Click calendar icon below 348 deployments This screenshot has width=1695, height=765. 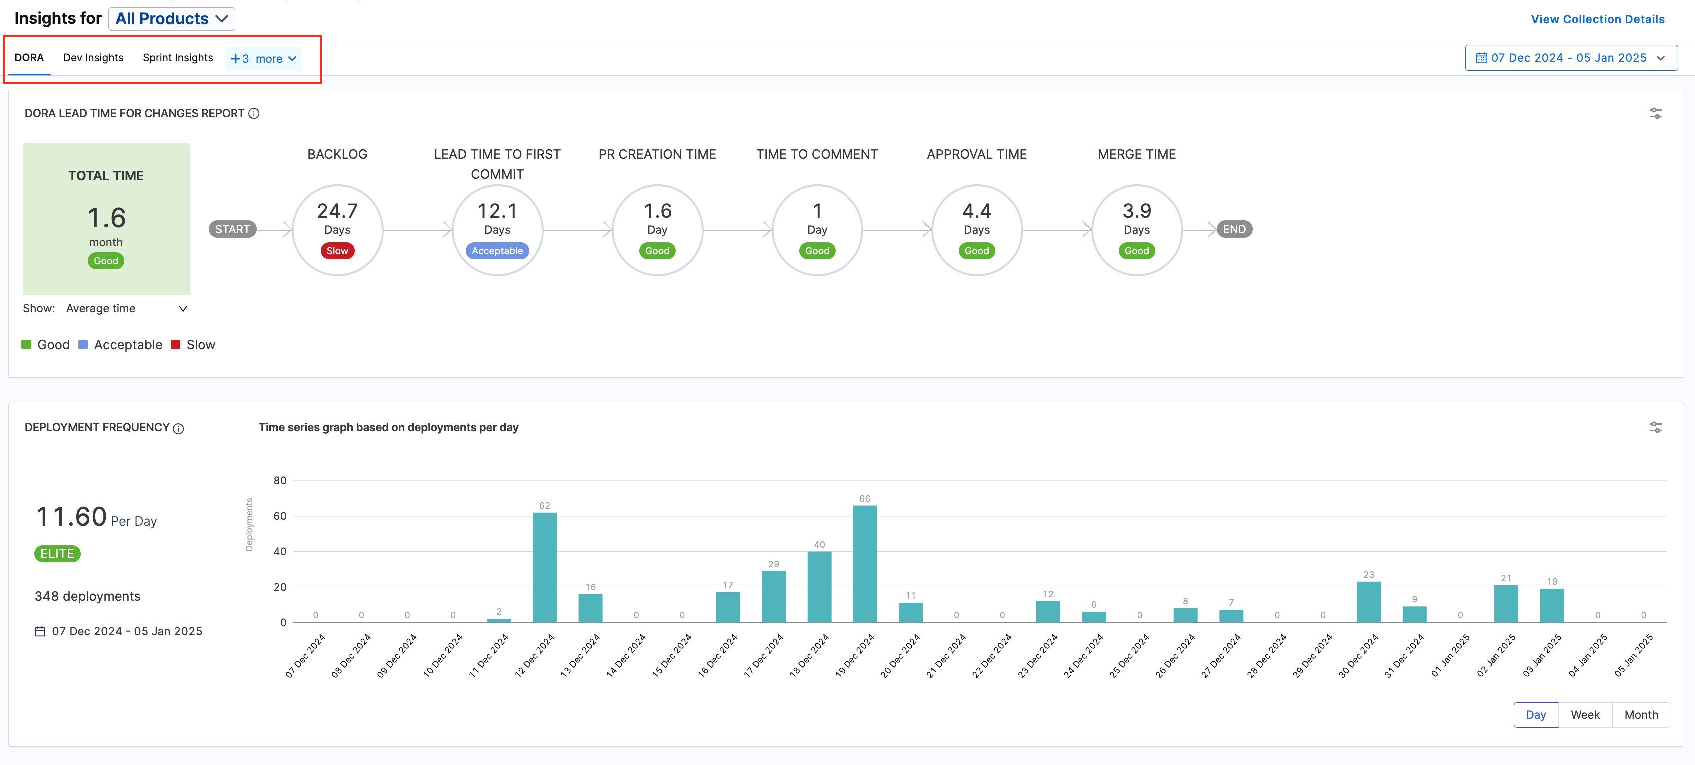pyautogui.click(x=40, y=632)
